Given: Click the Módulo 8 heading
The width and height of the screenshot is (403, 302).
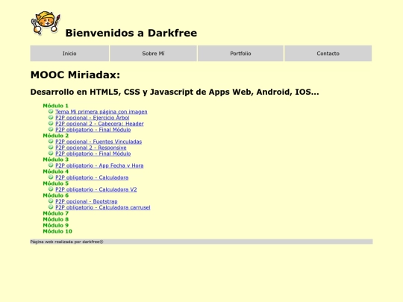Looking at the screenshot, I should (x=56, y=219).
